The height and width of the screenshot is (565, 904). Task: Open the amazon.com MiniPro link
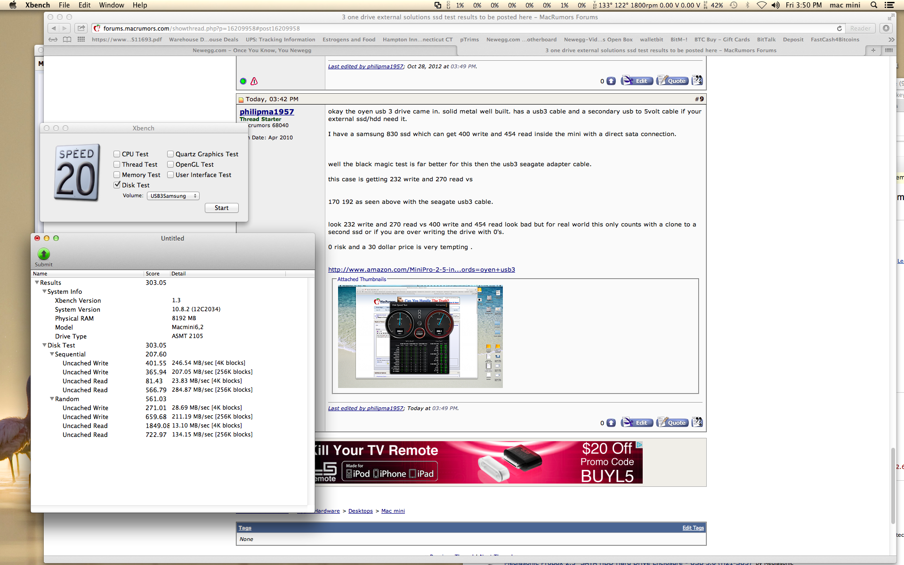click(421, 270)
